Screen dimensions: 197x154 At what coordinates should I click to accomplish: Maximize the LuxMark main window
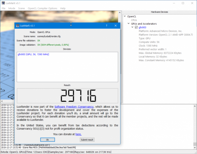183,3
